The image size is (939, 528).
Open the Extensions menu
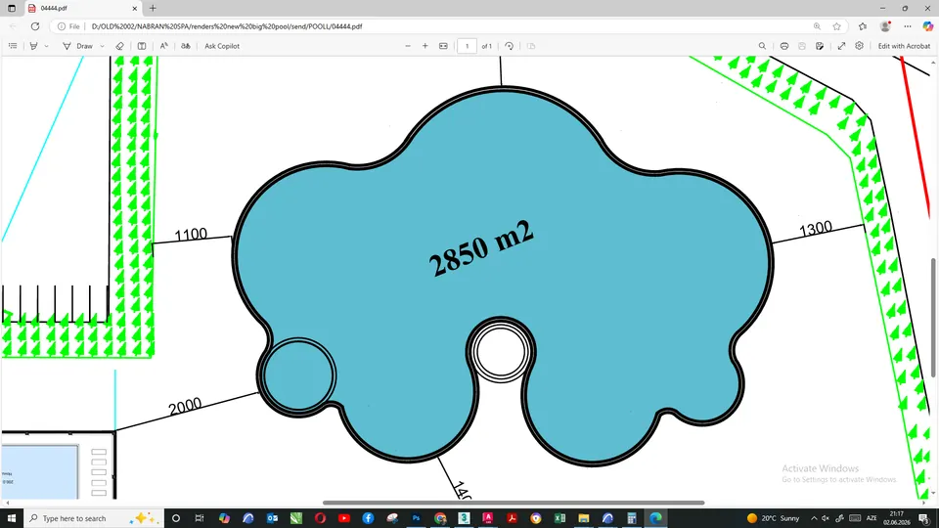pyautogui.click(x=863, y=26)
